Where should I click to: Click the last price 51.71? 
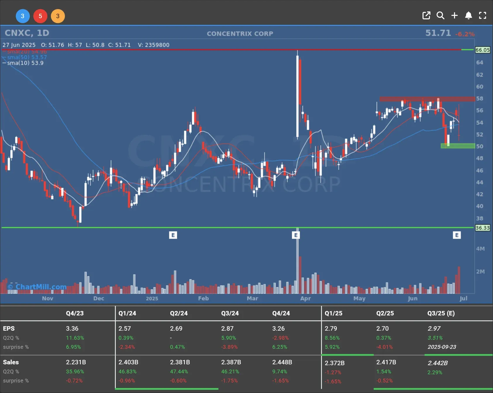point(438,33)
